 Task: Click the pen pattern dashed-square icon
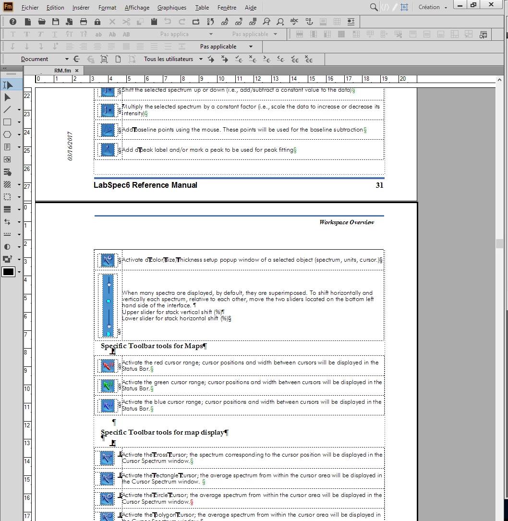(7, 197)
